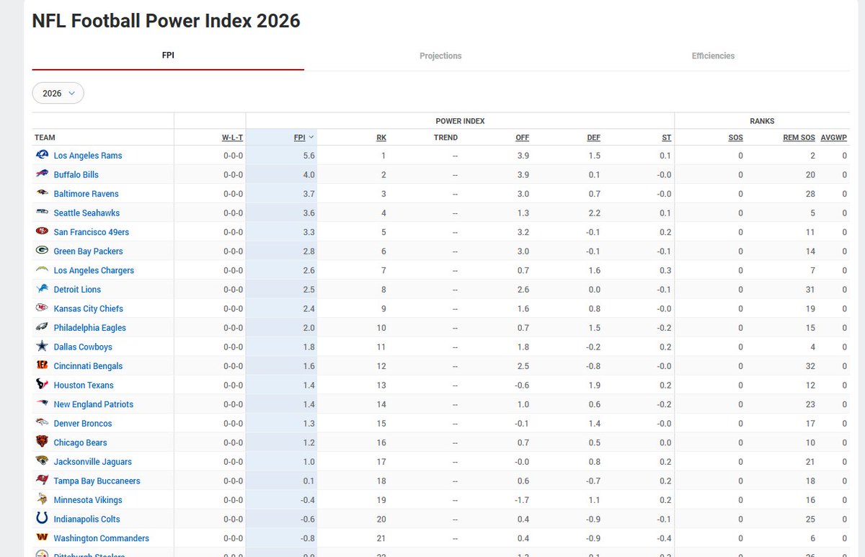This screenshot has height=557, width=865.
Task: Click the Kansas City Chiefs team logo
Action: tap(42, 308)
